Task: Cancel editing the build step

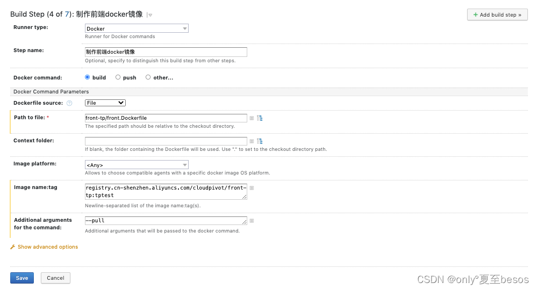Action: 55,278
